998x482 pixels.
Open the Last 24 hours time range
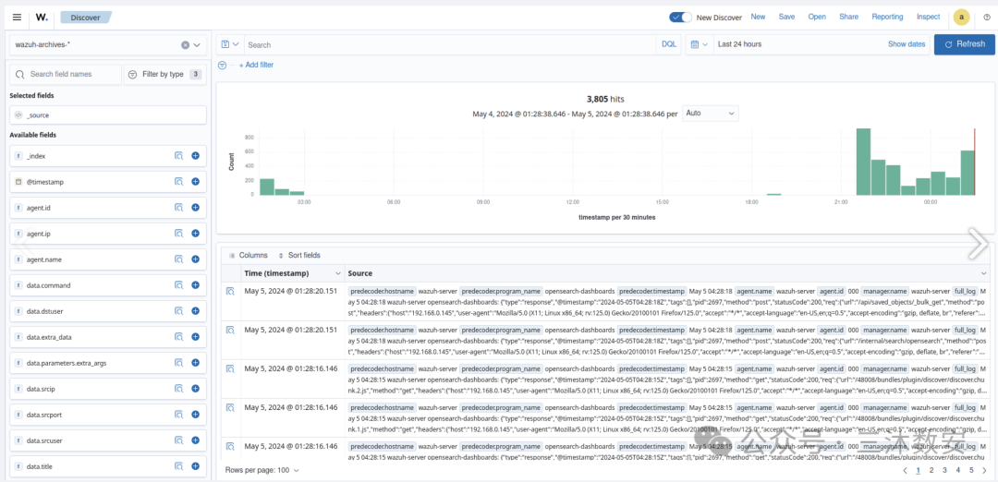(739, 44)
